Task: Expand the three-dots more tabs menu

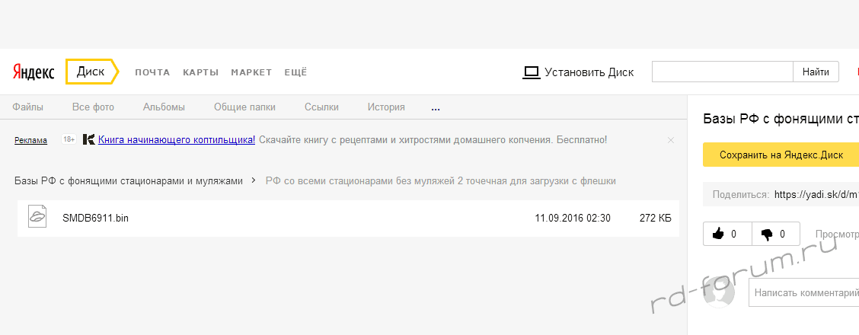Action: [x=436, y=108]
